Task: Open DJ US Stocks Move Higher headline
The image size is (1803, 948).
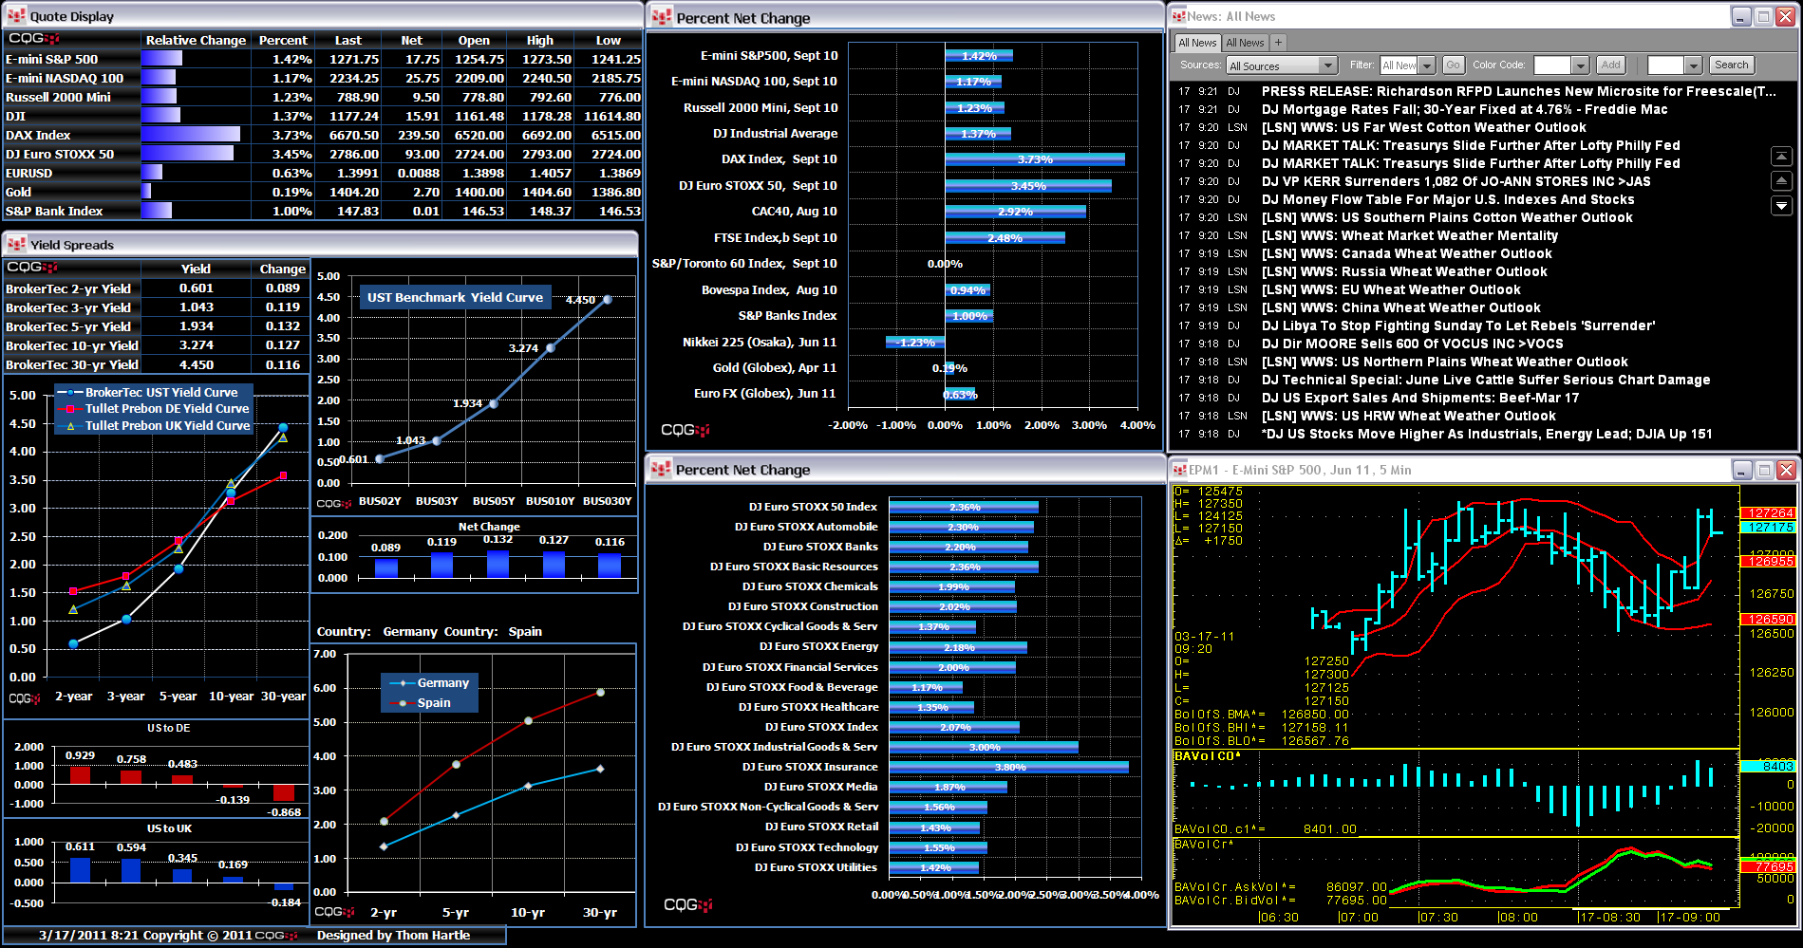Action: point(1487,435)
